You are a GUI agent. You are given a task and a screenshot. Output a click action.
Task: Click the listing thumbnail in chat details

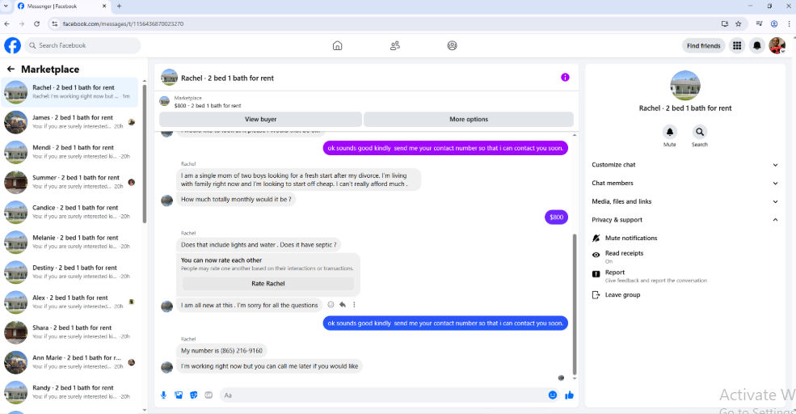(x=685, y=86)
